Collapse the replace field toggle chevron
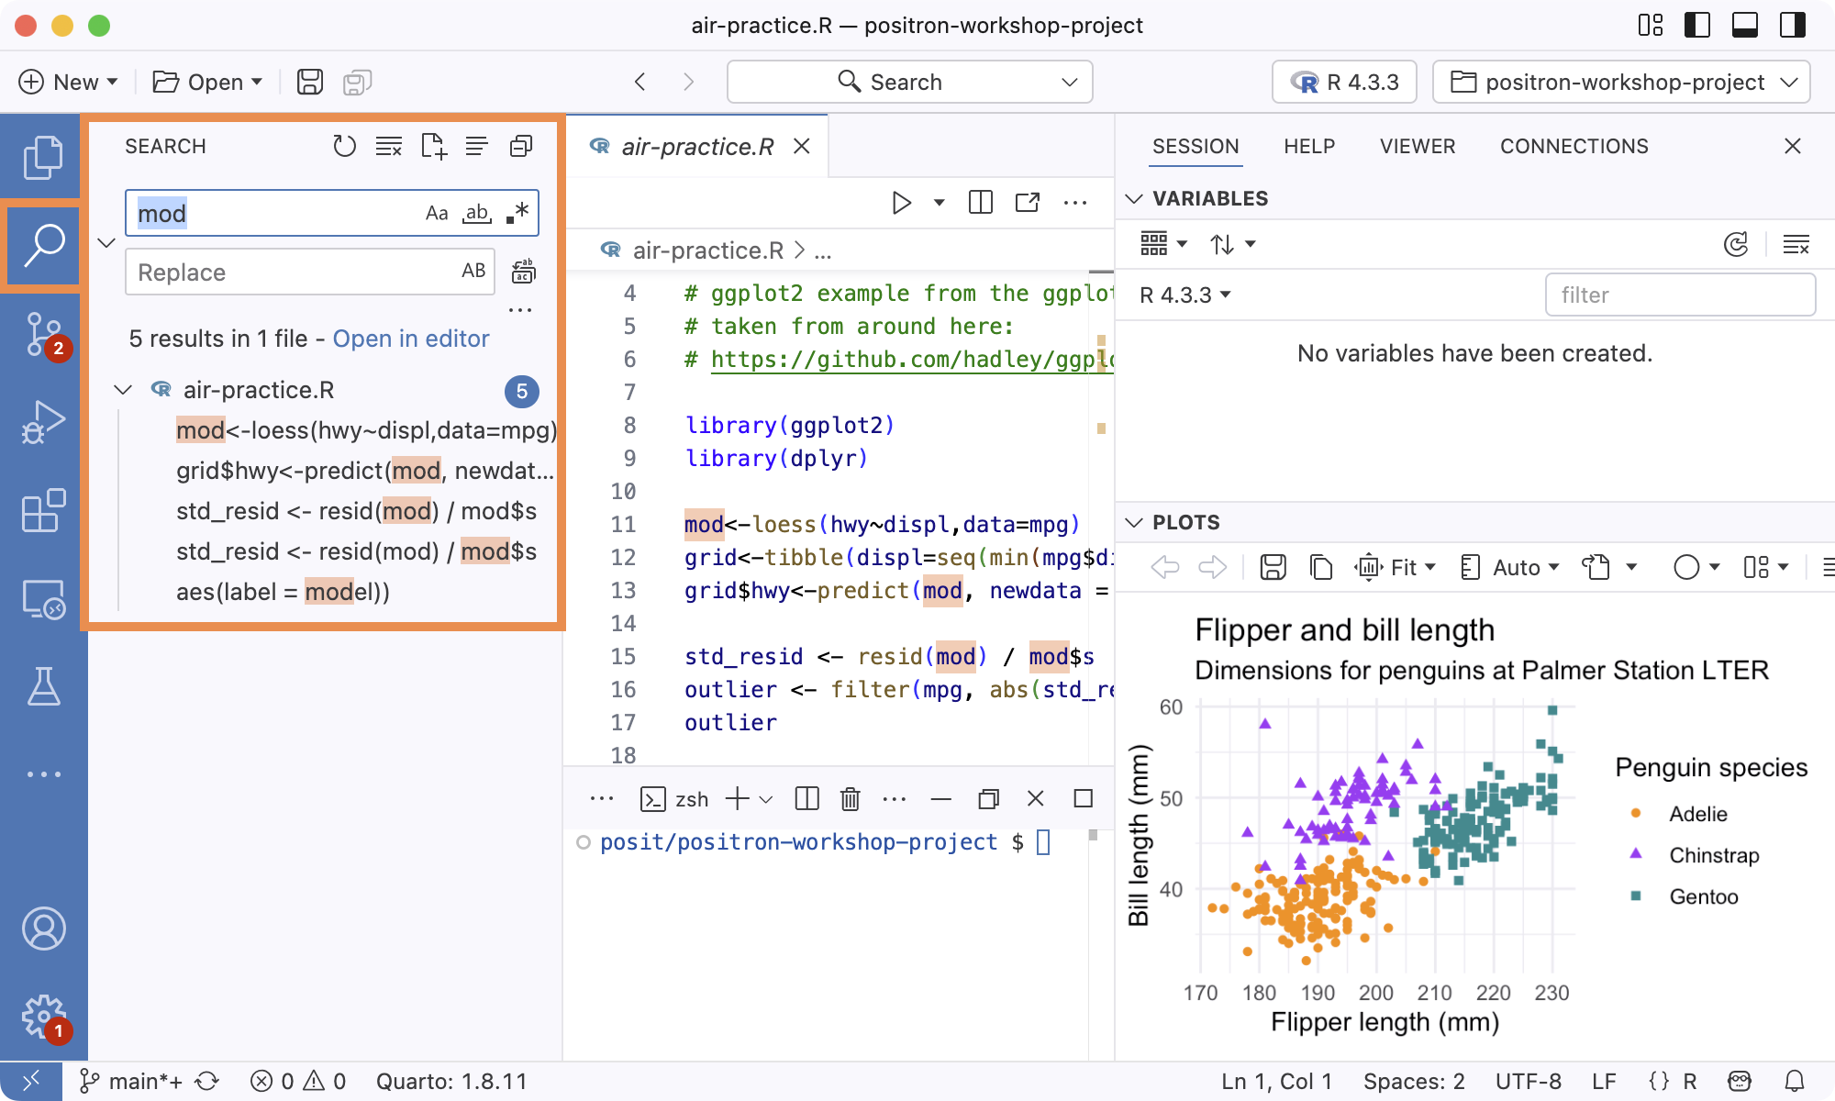 point(106,243)
